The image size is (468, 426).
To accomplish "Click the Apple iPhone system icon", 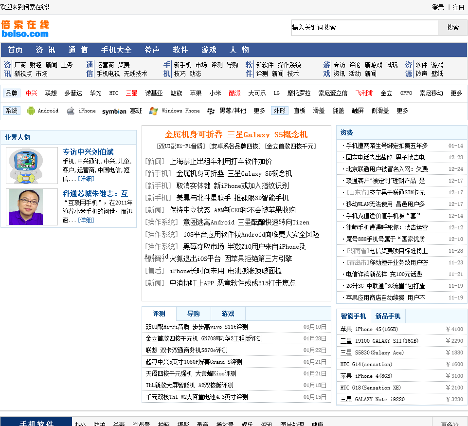I will 71,111.
